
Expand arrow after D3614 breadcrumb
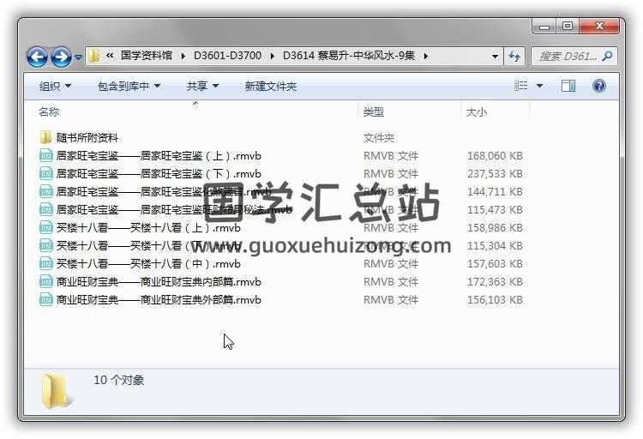tap(425, 56)
